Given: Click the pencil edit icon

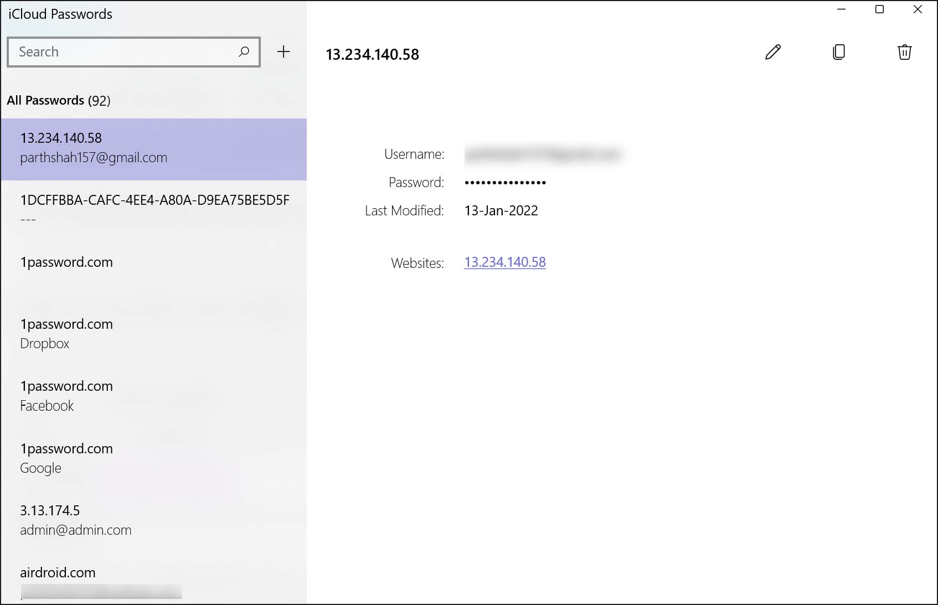Looking at the screenshot, I should (773, 52).
